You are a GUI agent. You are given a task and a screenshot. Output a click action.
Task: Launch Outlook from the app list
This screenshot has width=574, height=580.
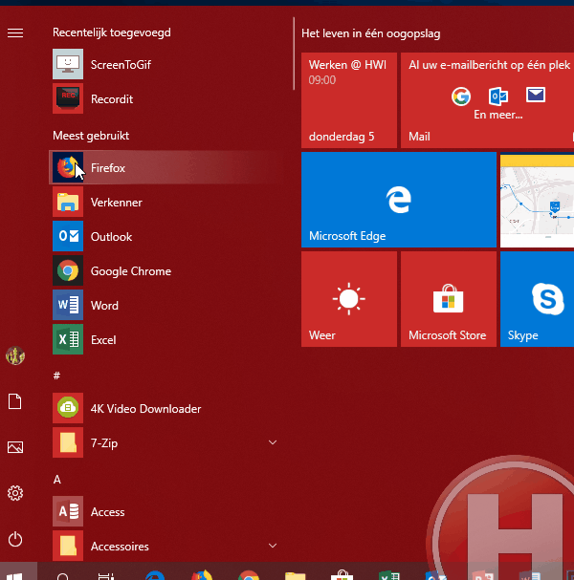(x=165, y=236)
